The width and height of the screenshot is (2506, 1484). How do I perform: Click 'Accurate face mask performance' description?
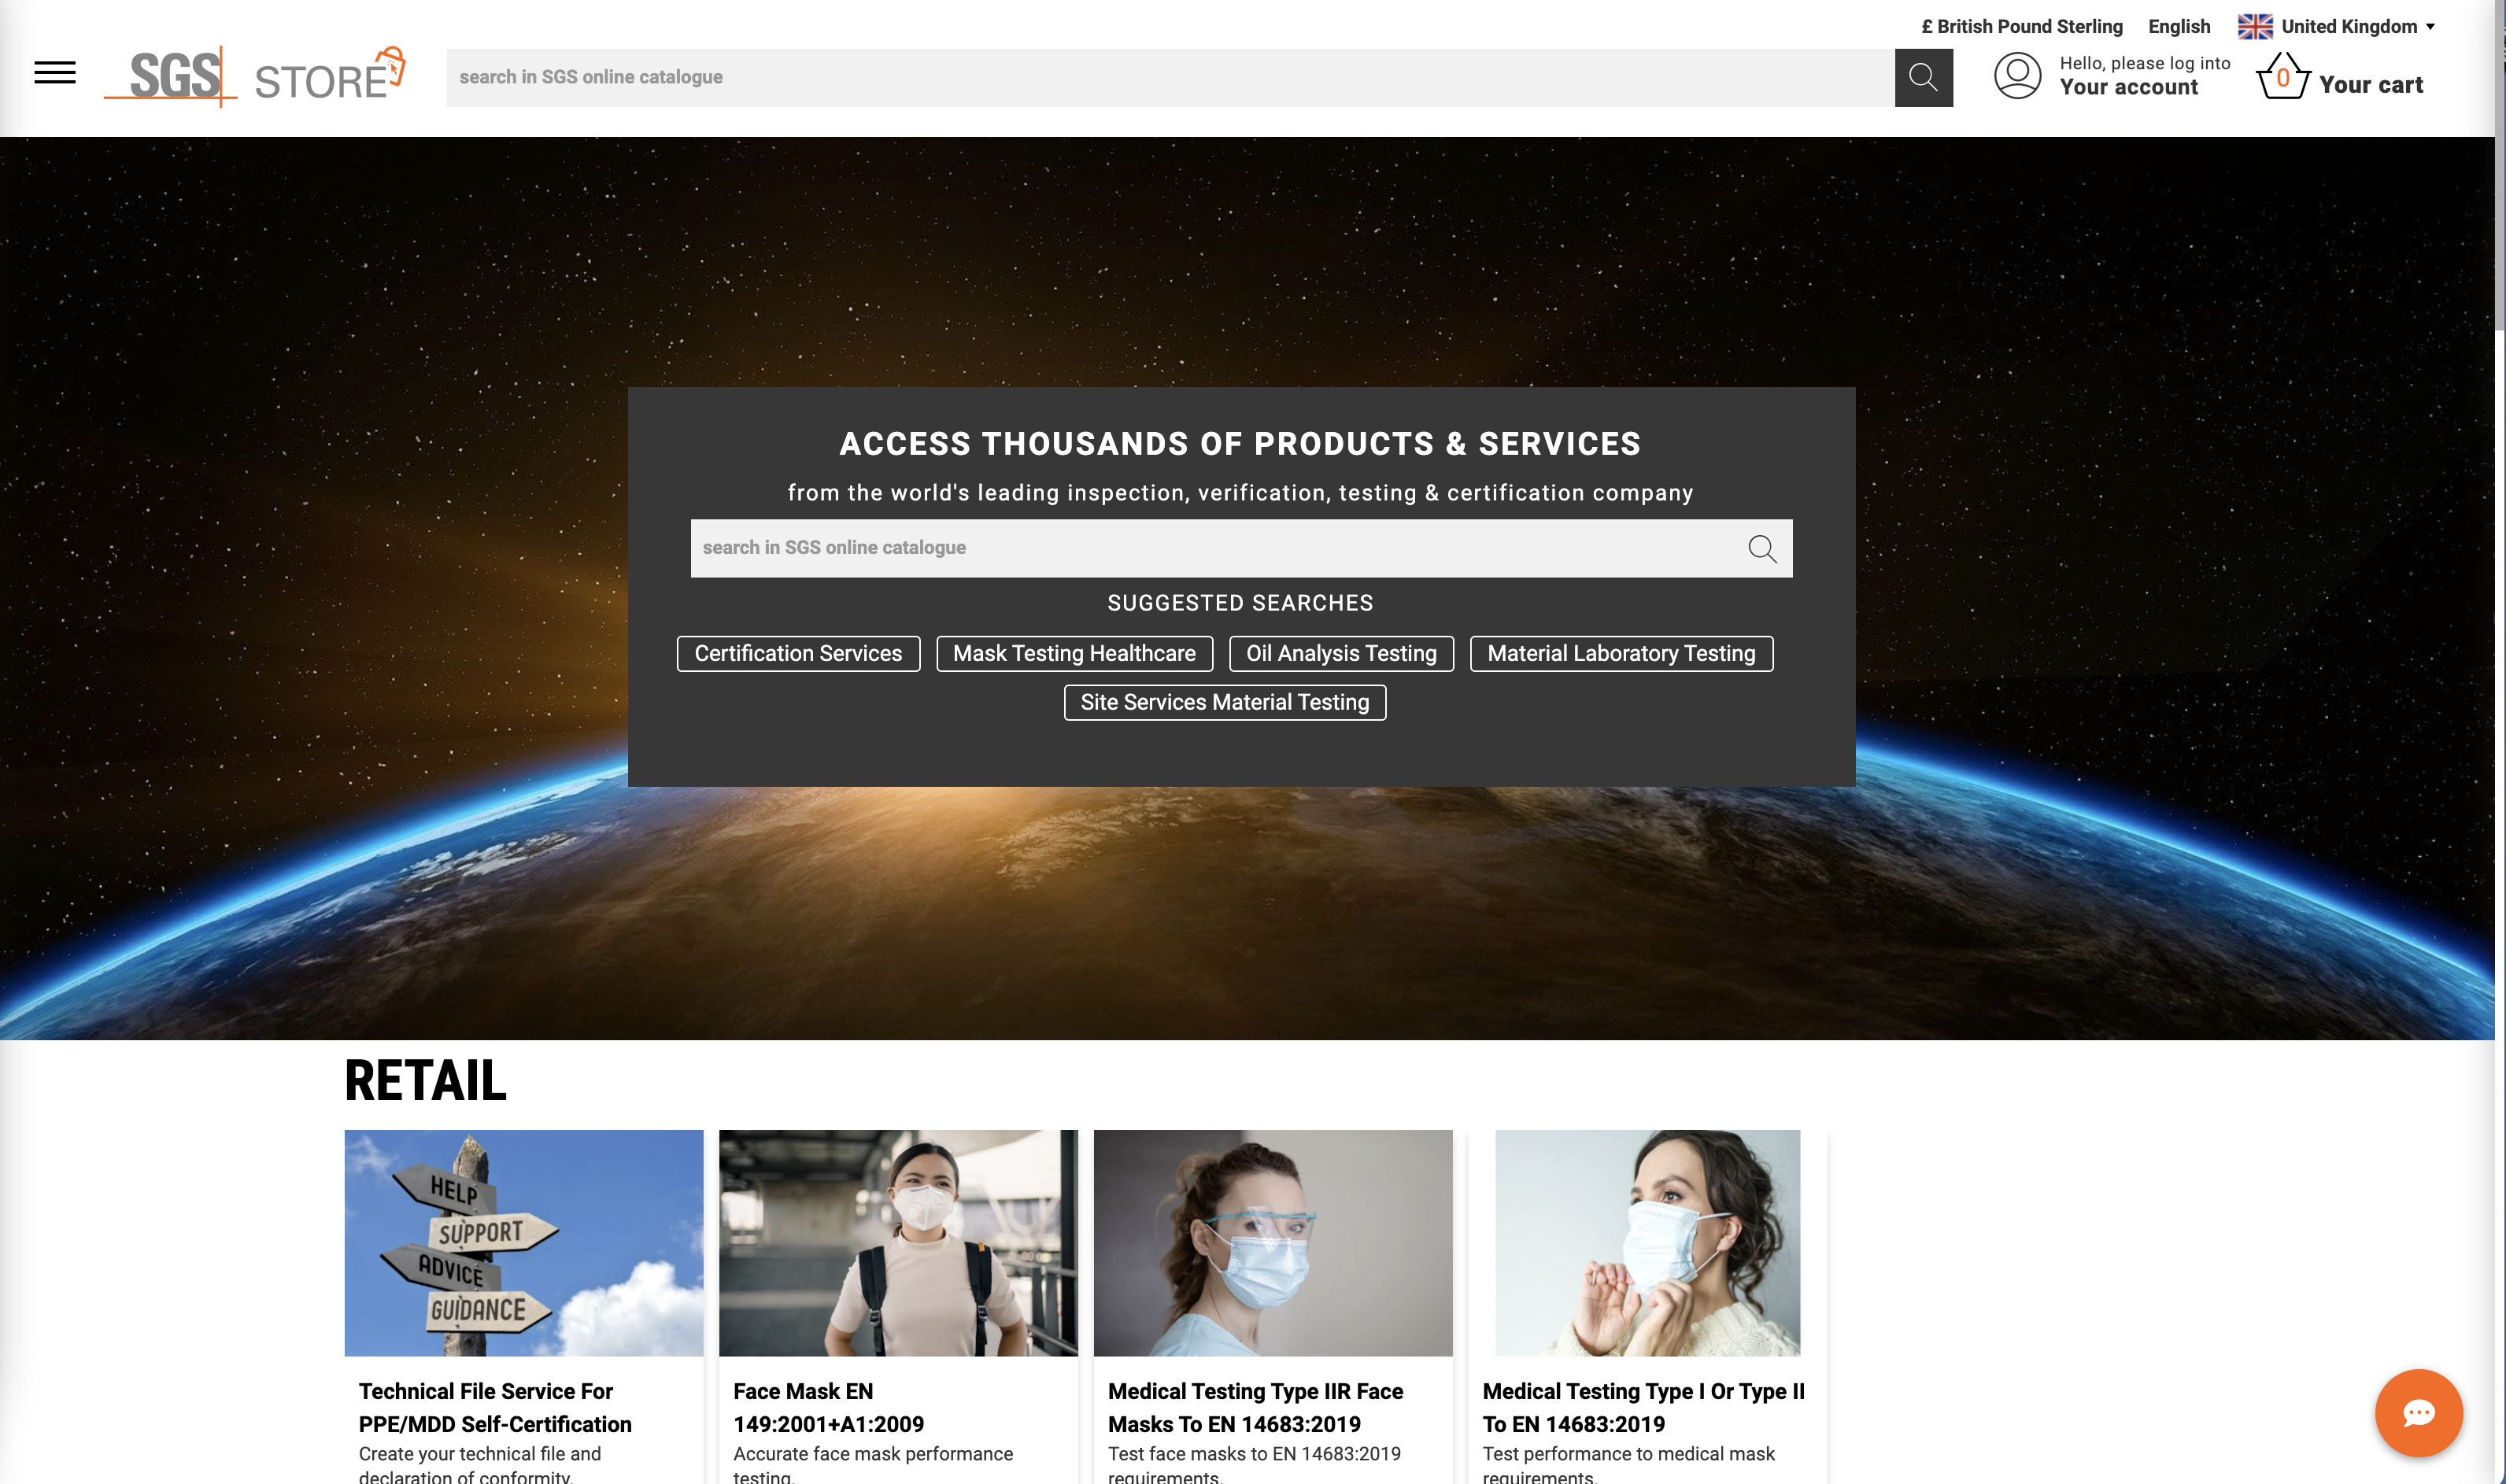873,1453
